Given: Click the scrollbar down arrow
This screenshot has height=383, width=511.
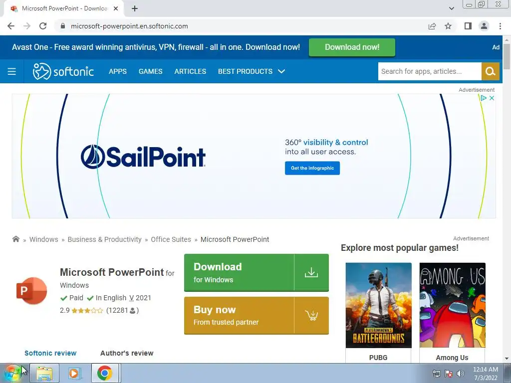Looking at the screenshot, I should (507, 359).
